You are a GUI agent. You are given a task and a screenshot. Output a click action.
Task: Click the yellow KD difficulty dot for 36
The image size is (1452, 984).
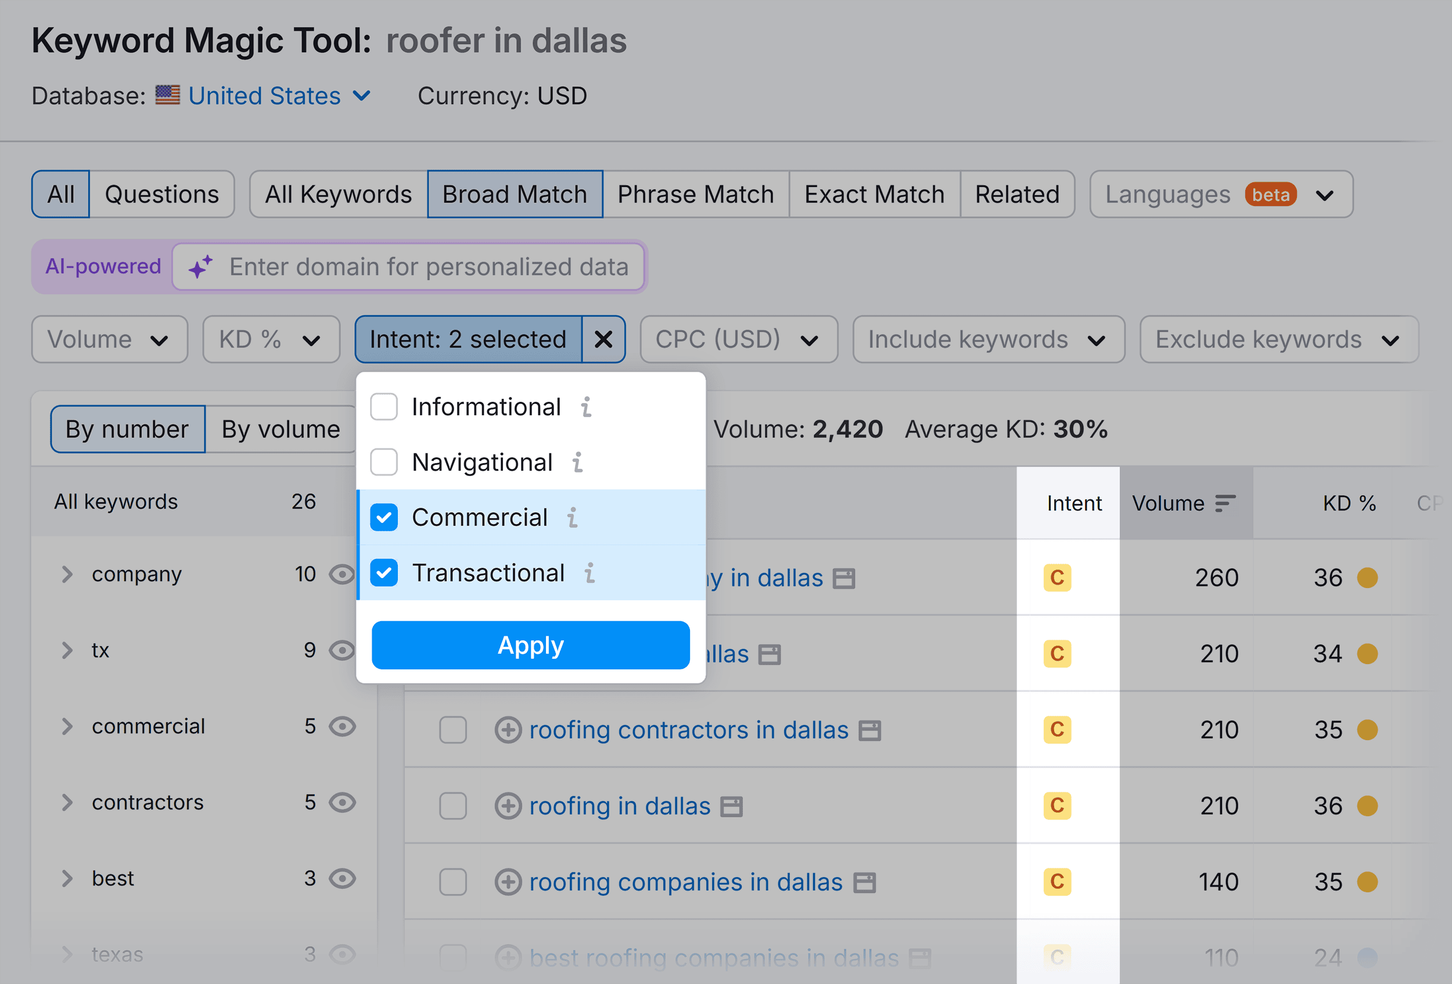1367,577
